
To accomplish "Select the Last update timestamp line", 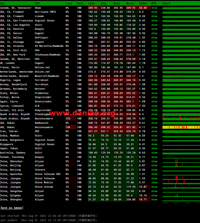I will (x=48, y=220).
